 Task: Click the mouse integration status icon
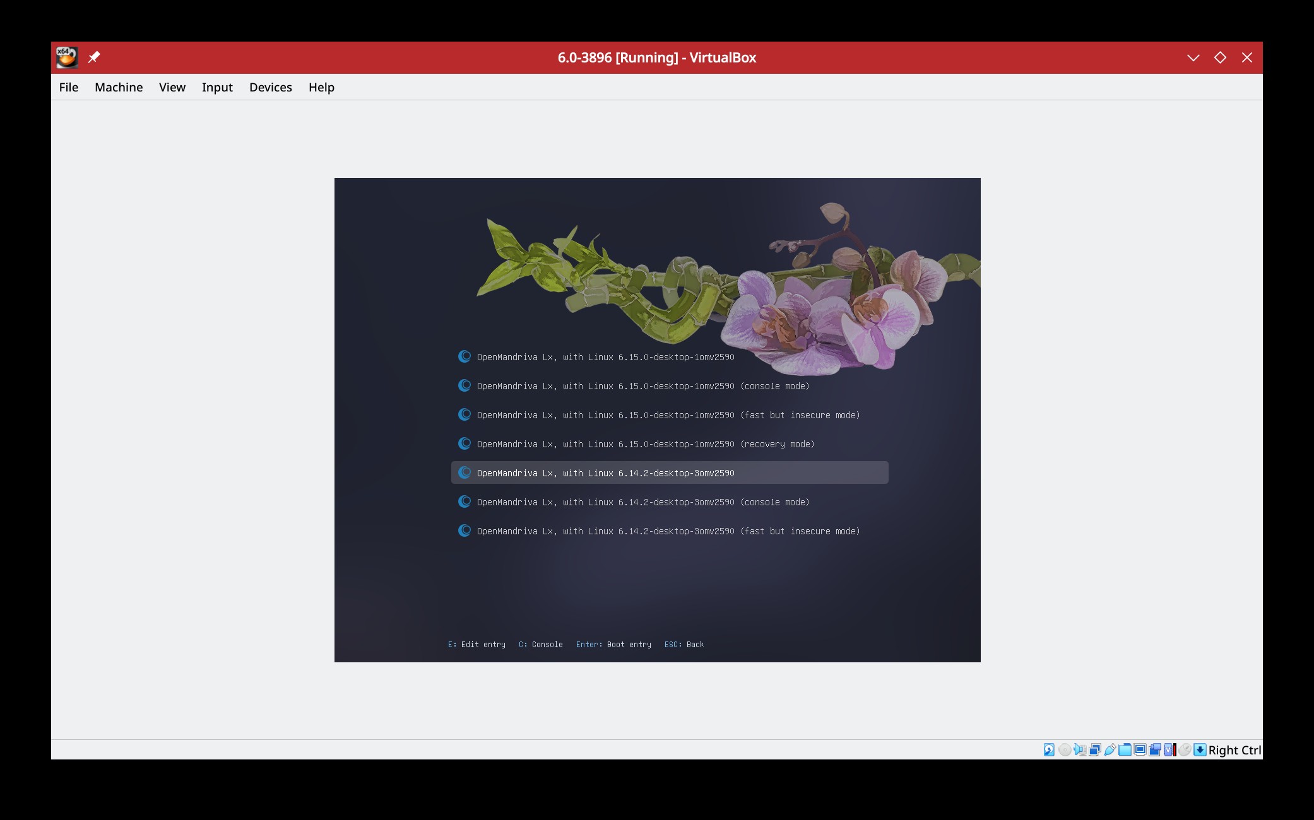(1185, 749)
